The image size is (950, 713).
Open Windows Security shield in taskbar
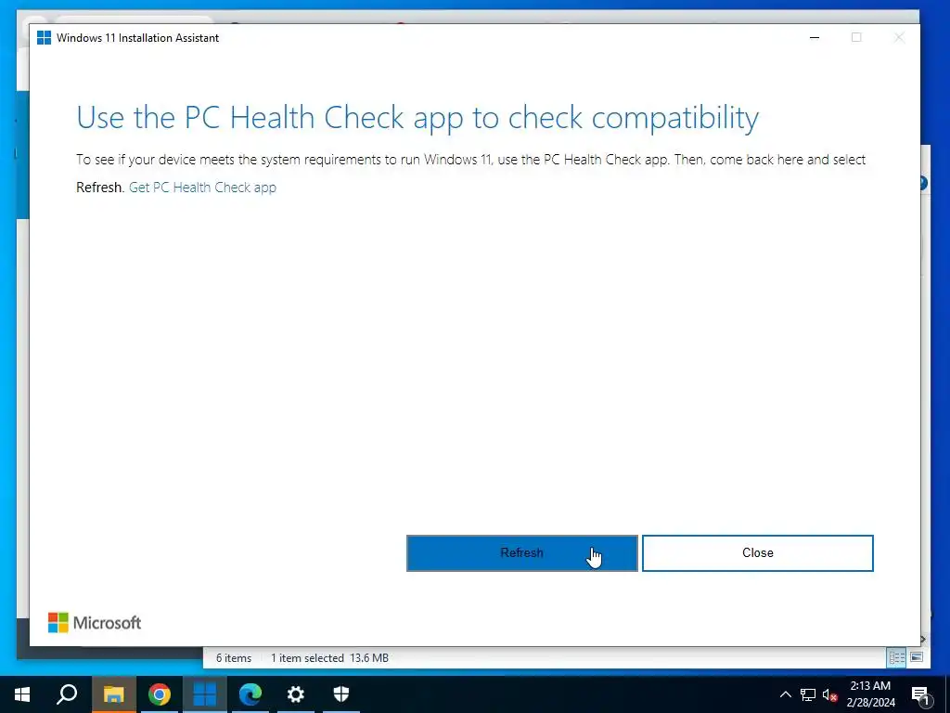pos(341,694)
